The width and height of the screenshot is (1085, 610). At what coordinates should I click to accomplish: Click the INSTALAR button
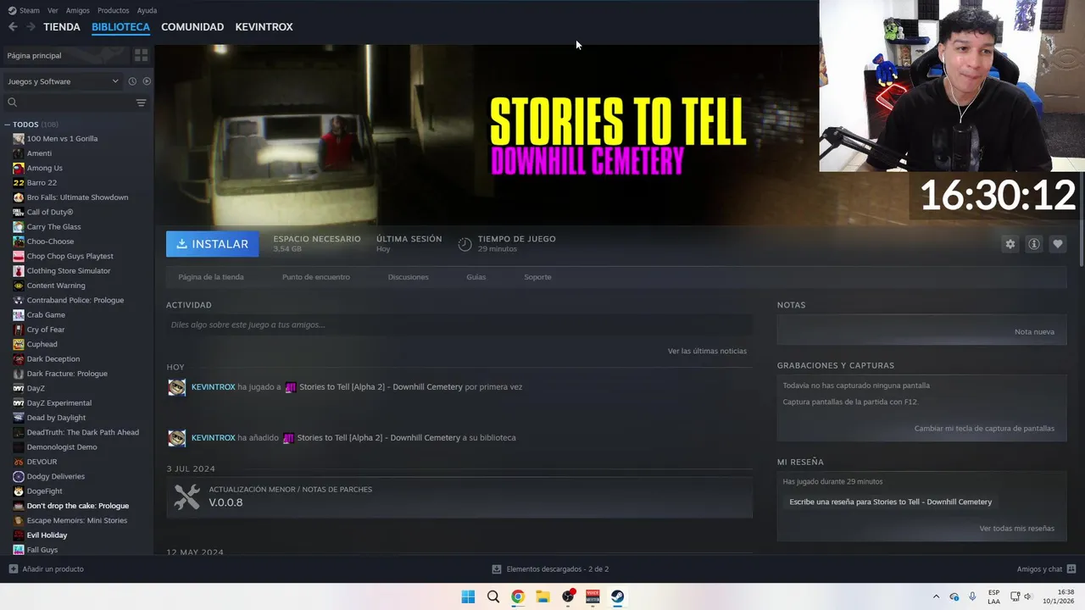(213, 244)
